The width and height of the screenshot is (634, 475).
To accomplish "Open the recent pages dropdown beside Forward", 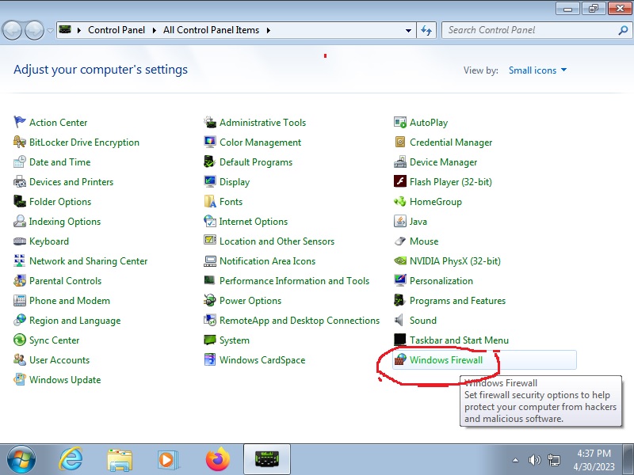I will pos(50,31).
